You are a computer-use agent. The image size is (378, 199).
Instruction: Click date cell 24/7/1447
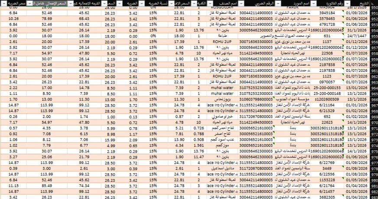(357, 36)
